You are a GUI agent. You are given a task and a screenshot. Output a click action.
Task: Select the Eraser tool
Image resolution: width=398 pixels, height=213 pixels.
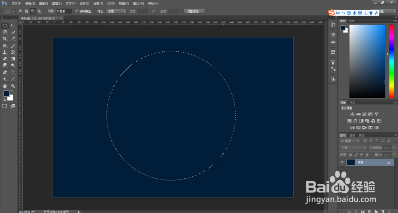click(4, 59)
